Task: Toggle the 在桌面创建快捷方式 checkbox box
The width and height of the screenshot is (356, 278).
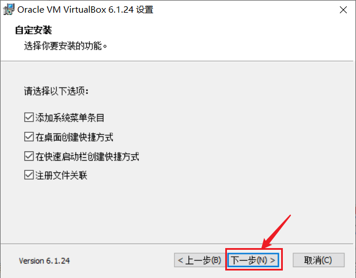Action: (x=29, y=137)
